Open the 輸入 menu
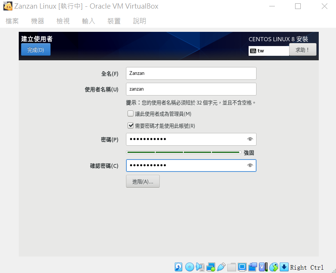 tap(88, 21)
